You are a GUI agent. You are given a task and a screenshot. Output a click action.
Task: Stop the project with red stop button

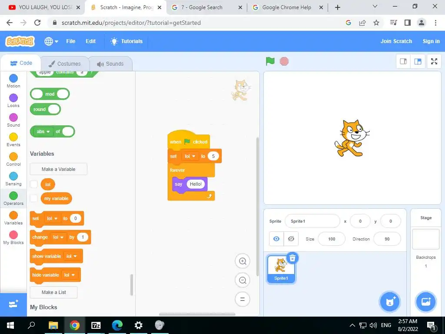pos(284,61)
